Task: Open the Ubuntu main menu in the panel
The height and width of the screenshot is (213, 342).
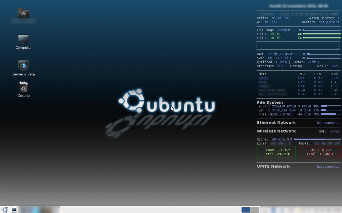Action: click(5, 210)
